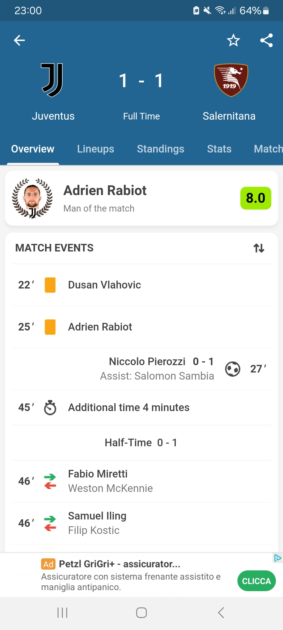Tap Android recent apps navigation button

[62, 613]
